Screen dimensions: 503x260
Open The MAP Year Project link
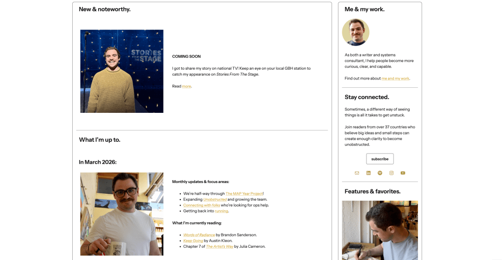pyautogui.click(x=244, y=194)
